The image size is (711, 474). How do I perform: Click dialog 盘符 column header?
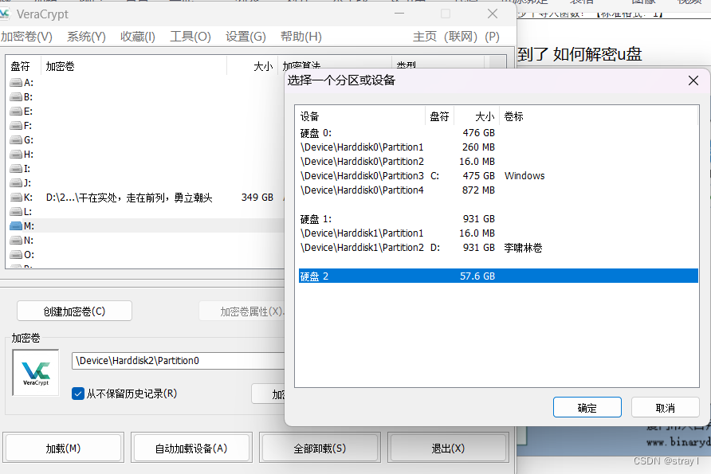[x=439, y=116]
